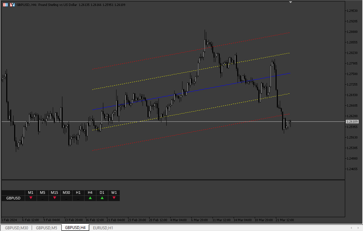Click the '14 Mar 04:00' time label

point(243,220)
